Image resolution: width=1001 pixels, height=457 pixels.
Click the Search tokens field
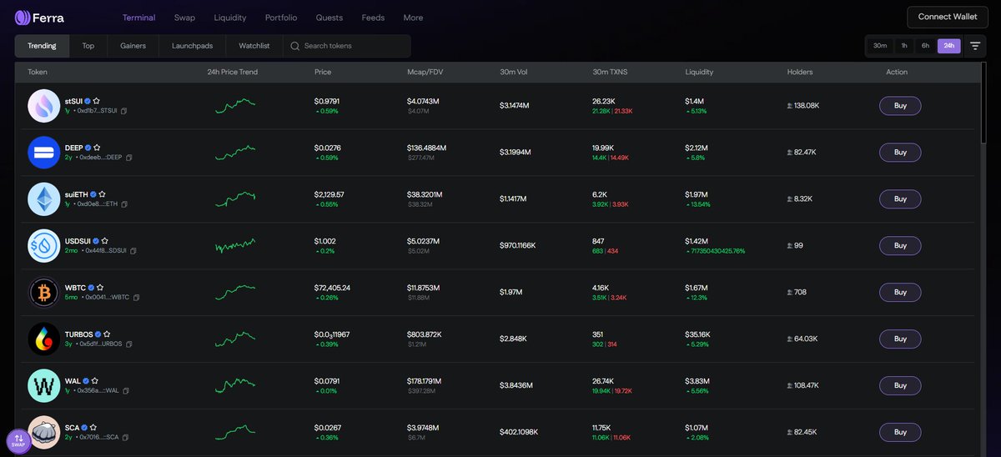347,46
